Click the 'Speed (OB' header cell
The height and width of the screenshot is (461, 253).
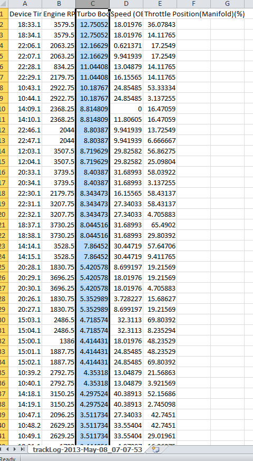[x=126, y=14]
